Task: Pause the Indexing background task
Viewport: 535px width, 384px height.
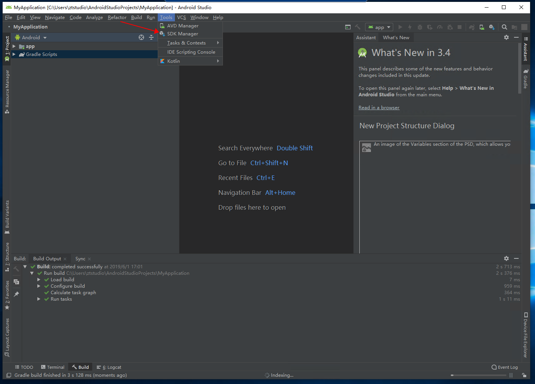Action: (511, 375)
